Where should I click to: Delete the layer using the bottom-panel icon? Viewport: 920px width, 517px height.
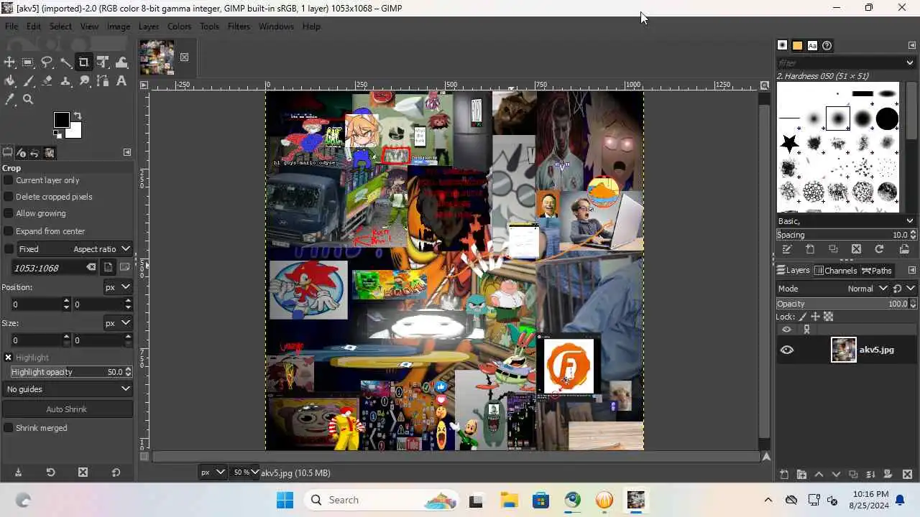tap(907, 475)
